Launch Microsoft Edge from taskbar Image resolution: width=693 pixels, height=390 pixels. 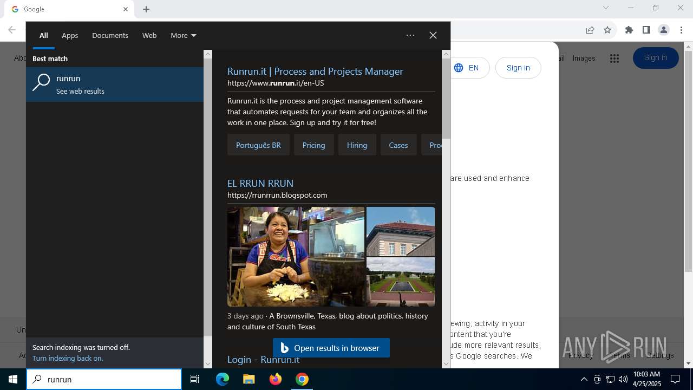223,379
